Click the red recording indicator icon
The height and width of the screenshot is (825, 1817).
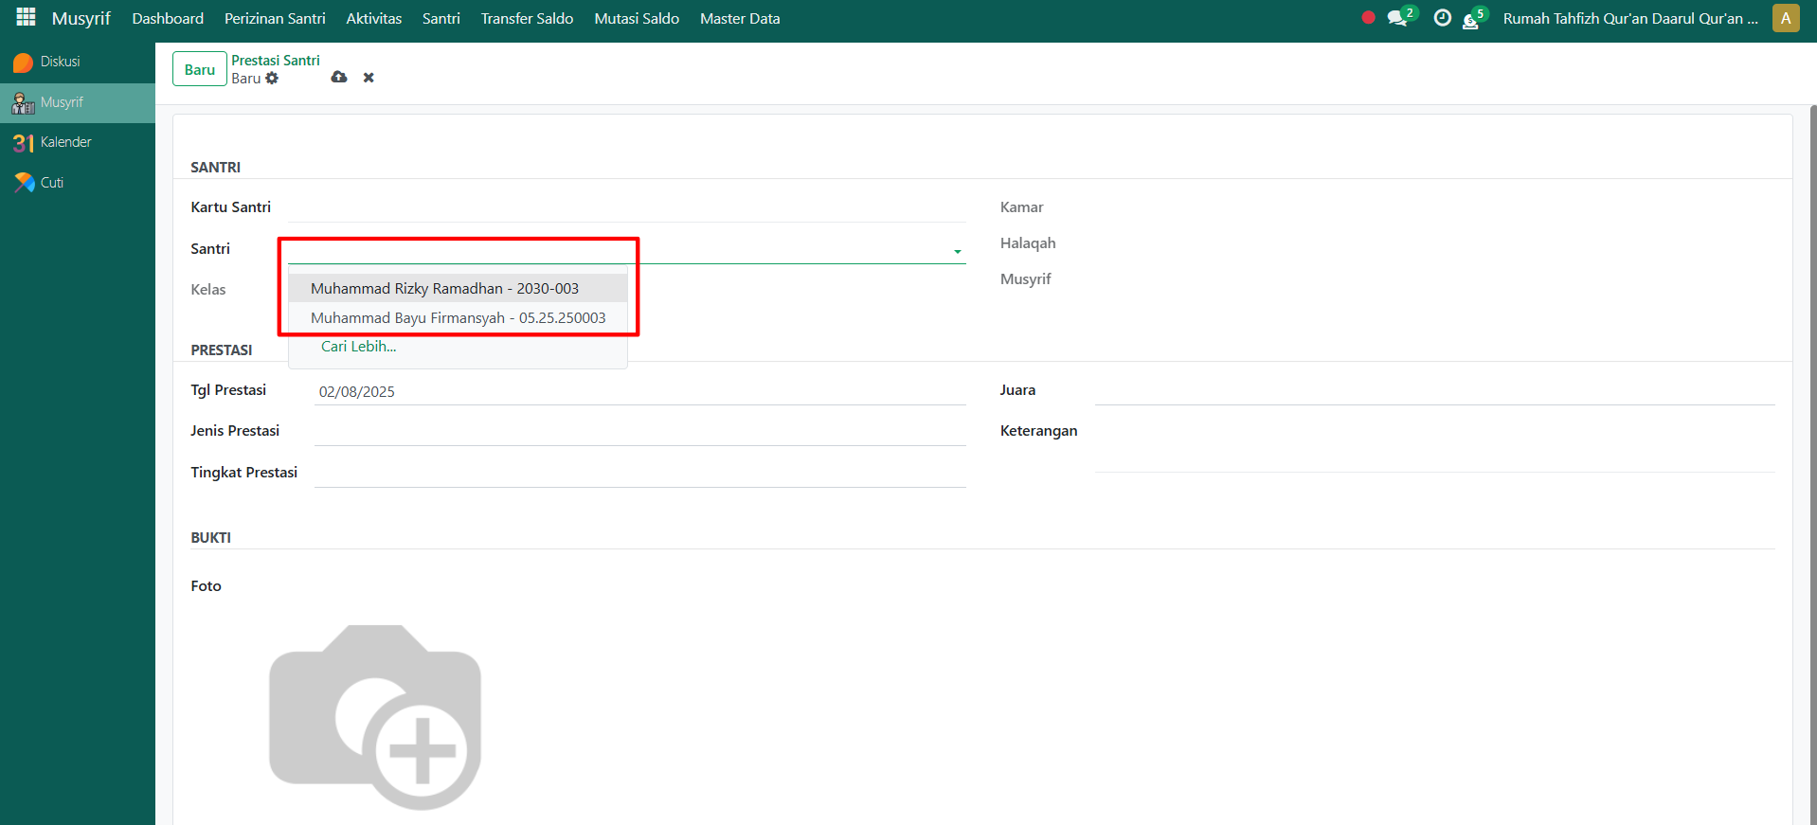pyautogui.click(x=1368, y=18)
